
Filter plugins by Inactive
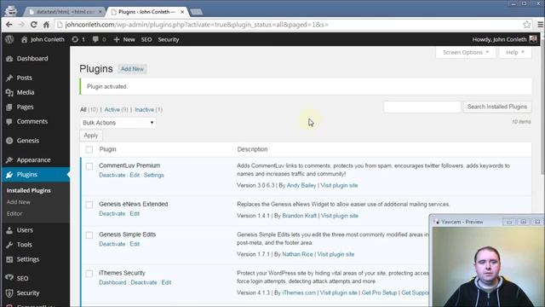click(144, 110)
